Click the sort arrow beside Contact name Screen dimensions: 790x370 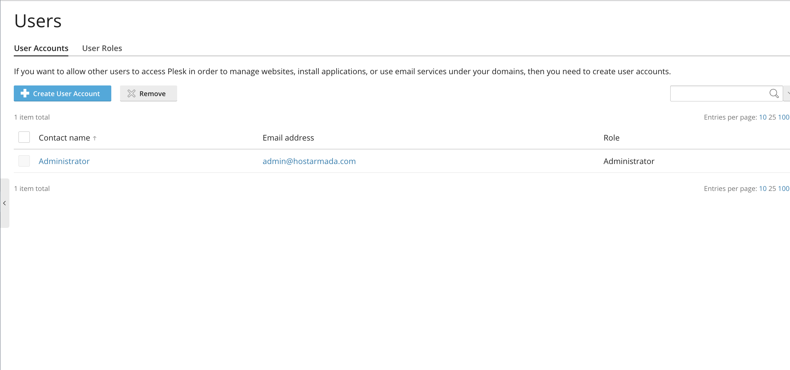[x=95, y=138]
